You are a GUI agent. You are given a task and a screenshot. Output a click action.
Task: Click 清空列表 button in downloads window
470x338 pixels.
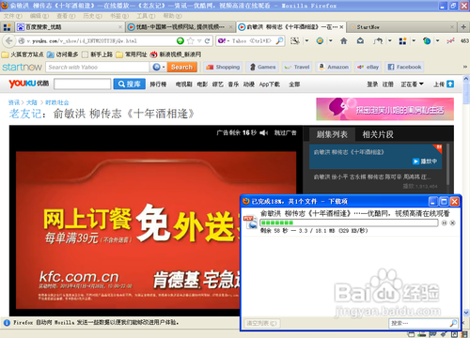coord(261,323)
